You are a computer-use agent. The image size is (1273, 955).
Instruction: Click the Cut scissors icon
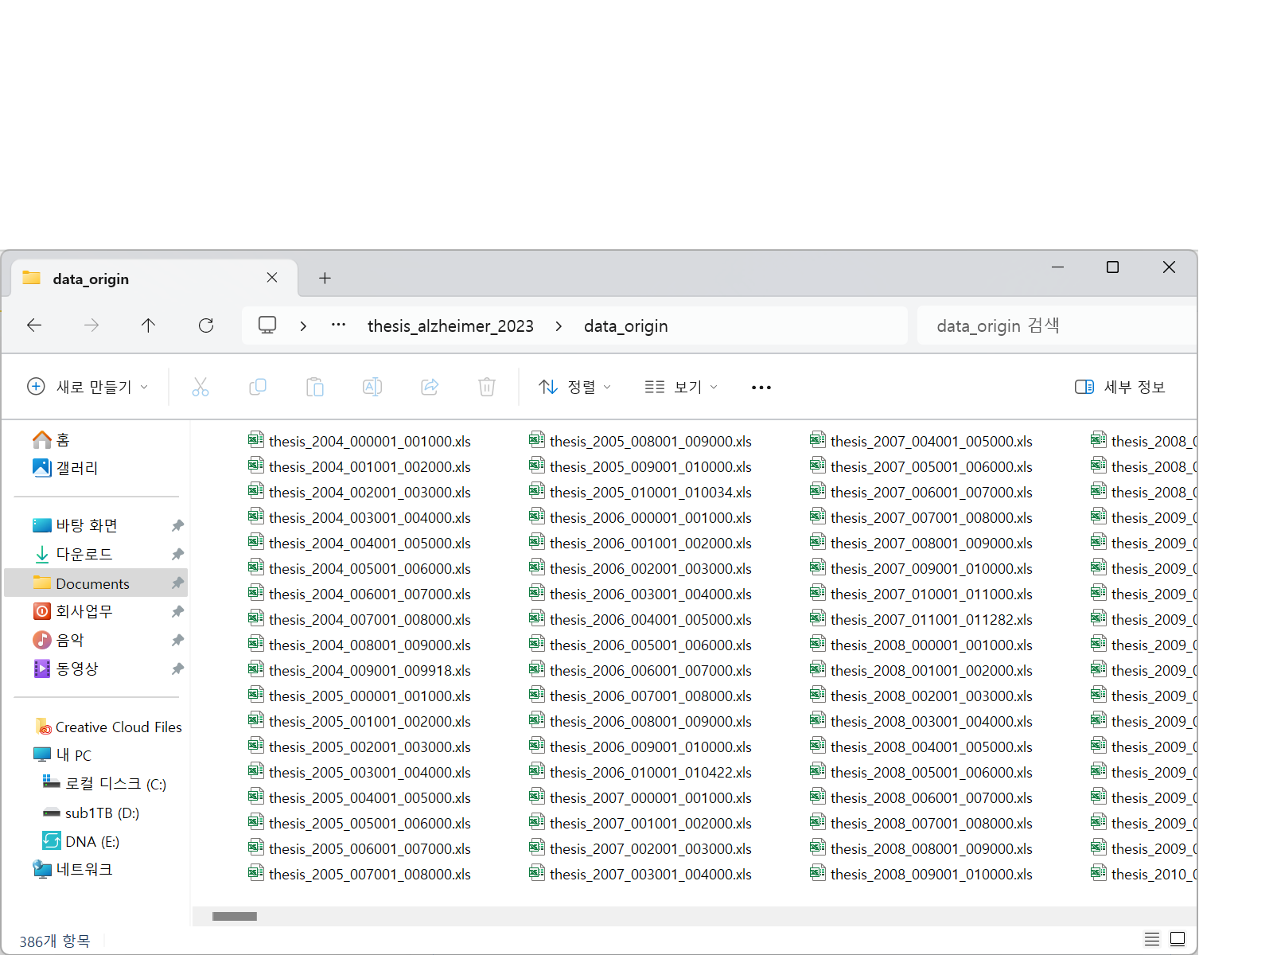click(200, 388)
